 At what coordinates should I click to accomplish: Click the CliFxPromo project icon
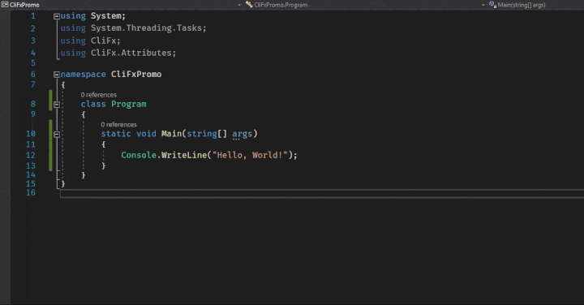[x=5, y=5]
